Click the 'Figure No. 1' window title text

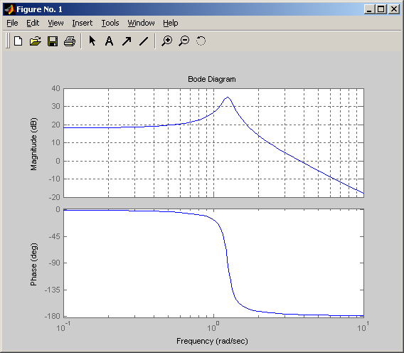point(39,9)
